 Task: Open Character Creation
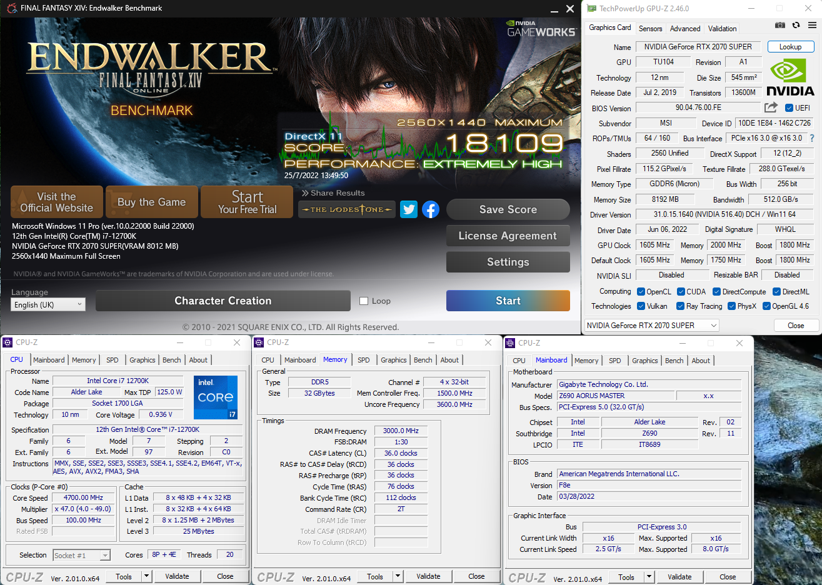(223, 301)
